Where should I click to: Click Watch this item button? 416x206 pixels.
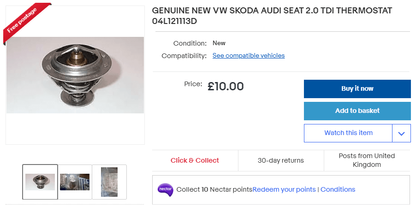(348, 133)
